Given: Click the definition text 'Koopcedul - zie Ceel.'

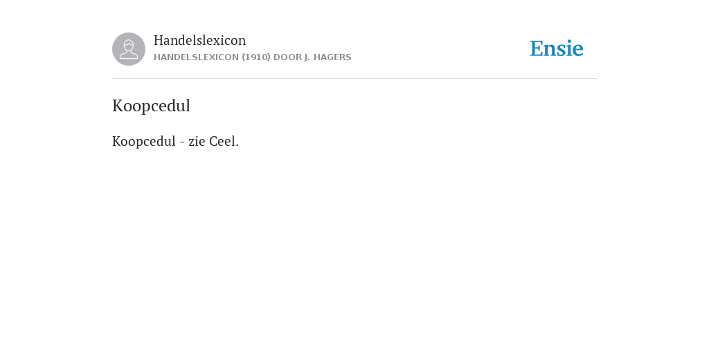Looking at the screenshot, I should tap(175, 141).
